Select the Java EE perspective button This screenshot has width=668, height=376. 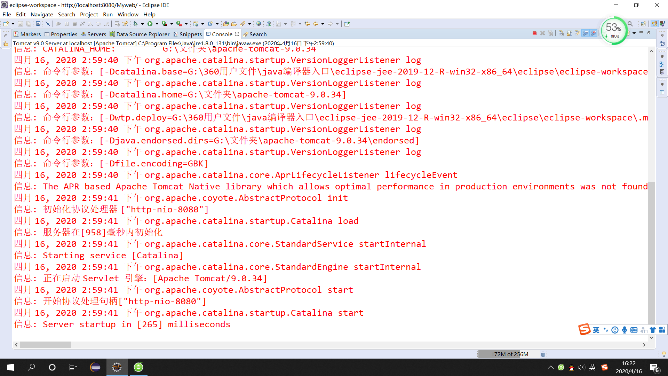coord(655,24)
